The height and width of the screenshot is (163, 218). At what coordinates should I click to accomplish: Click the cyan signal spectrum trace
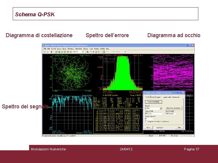[x=72, y=103]
